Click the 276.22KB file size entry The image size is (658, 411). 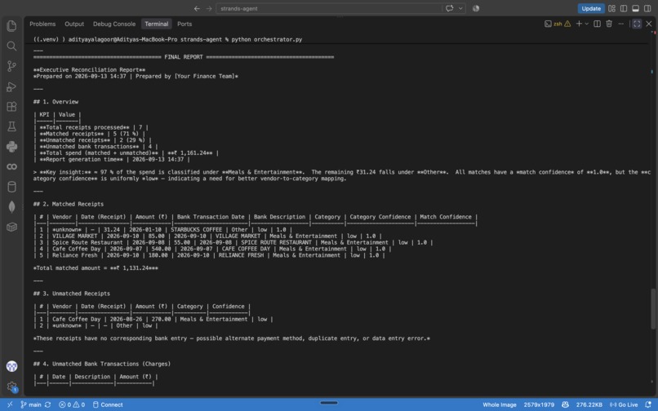point(589,404)
